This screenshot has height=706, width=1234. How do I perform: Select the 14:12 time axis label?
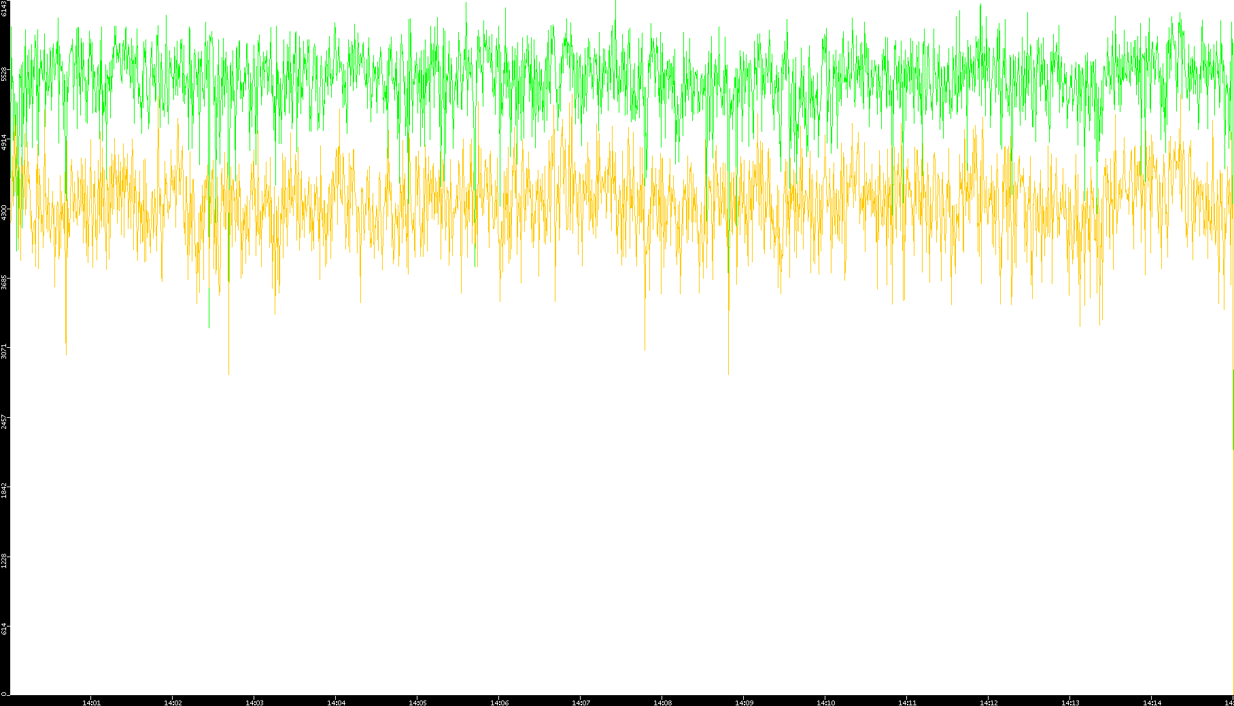(x=989, y=703)
